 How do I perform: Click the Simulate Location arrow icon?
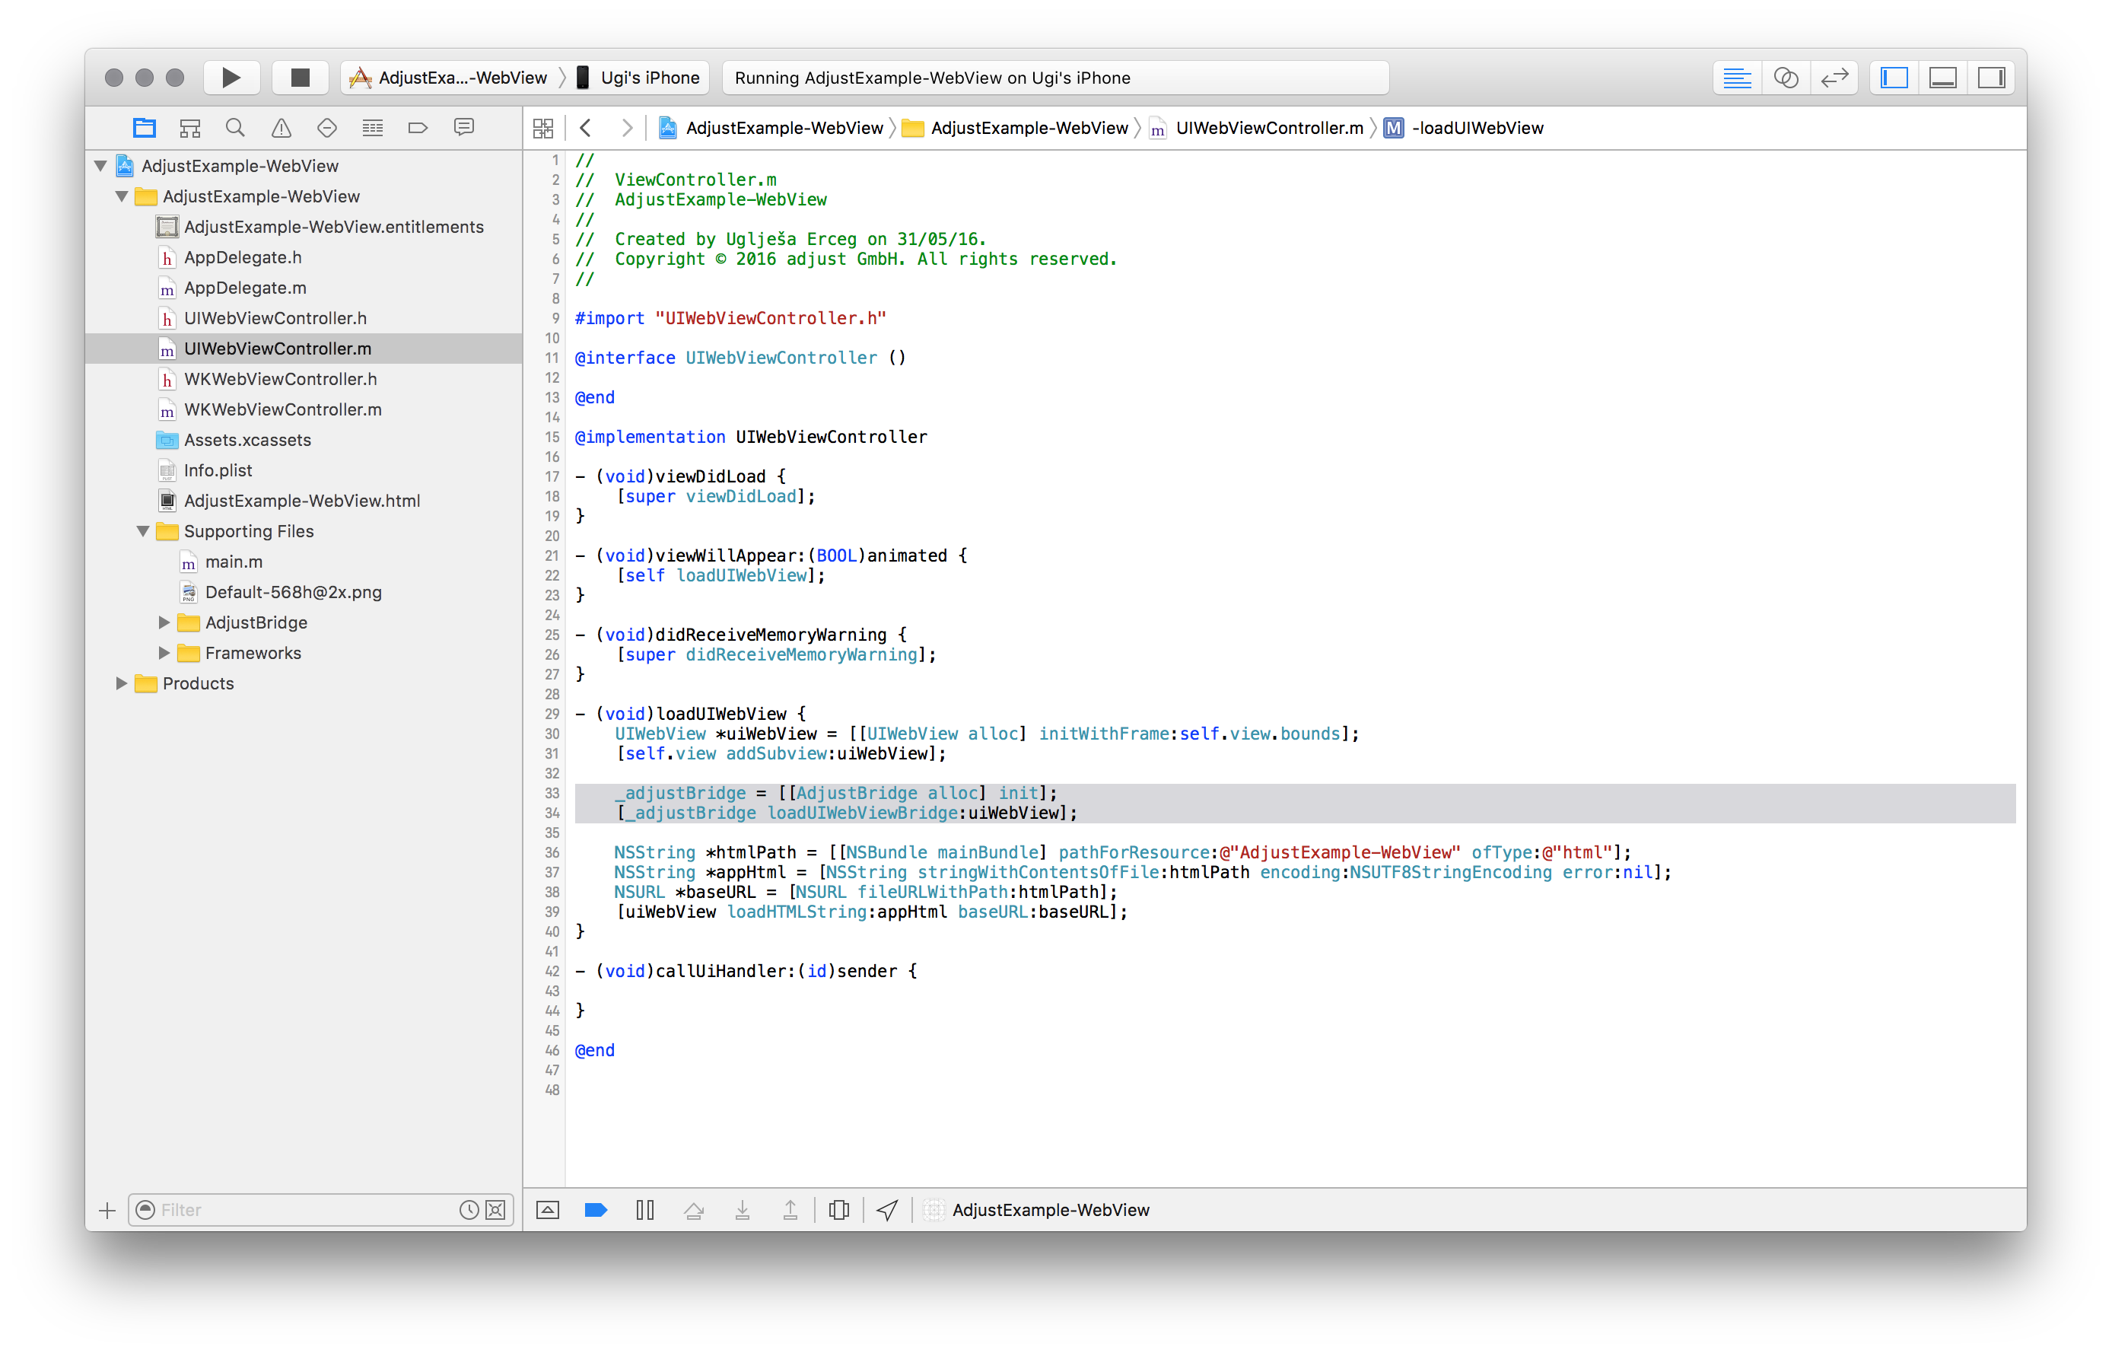887,1210
